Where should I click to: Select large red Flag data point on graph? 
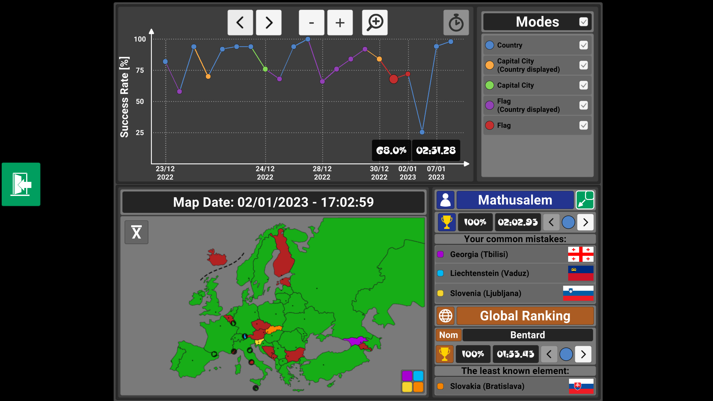click(x=394, y=79)
